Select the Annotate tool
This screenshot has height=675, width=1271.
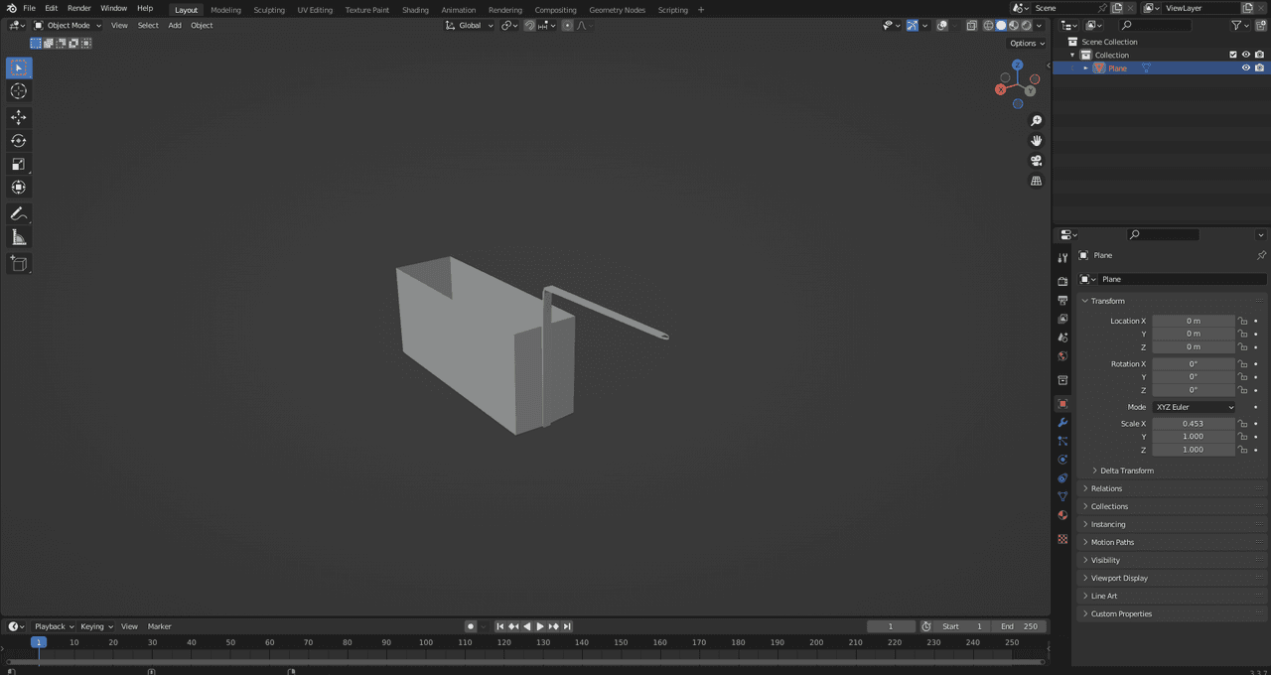click(19, 213)
